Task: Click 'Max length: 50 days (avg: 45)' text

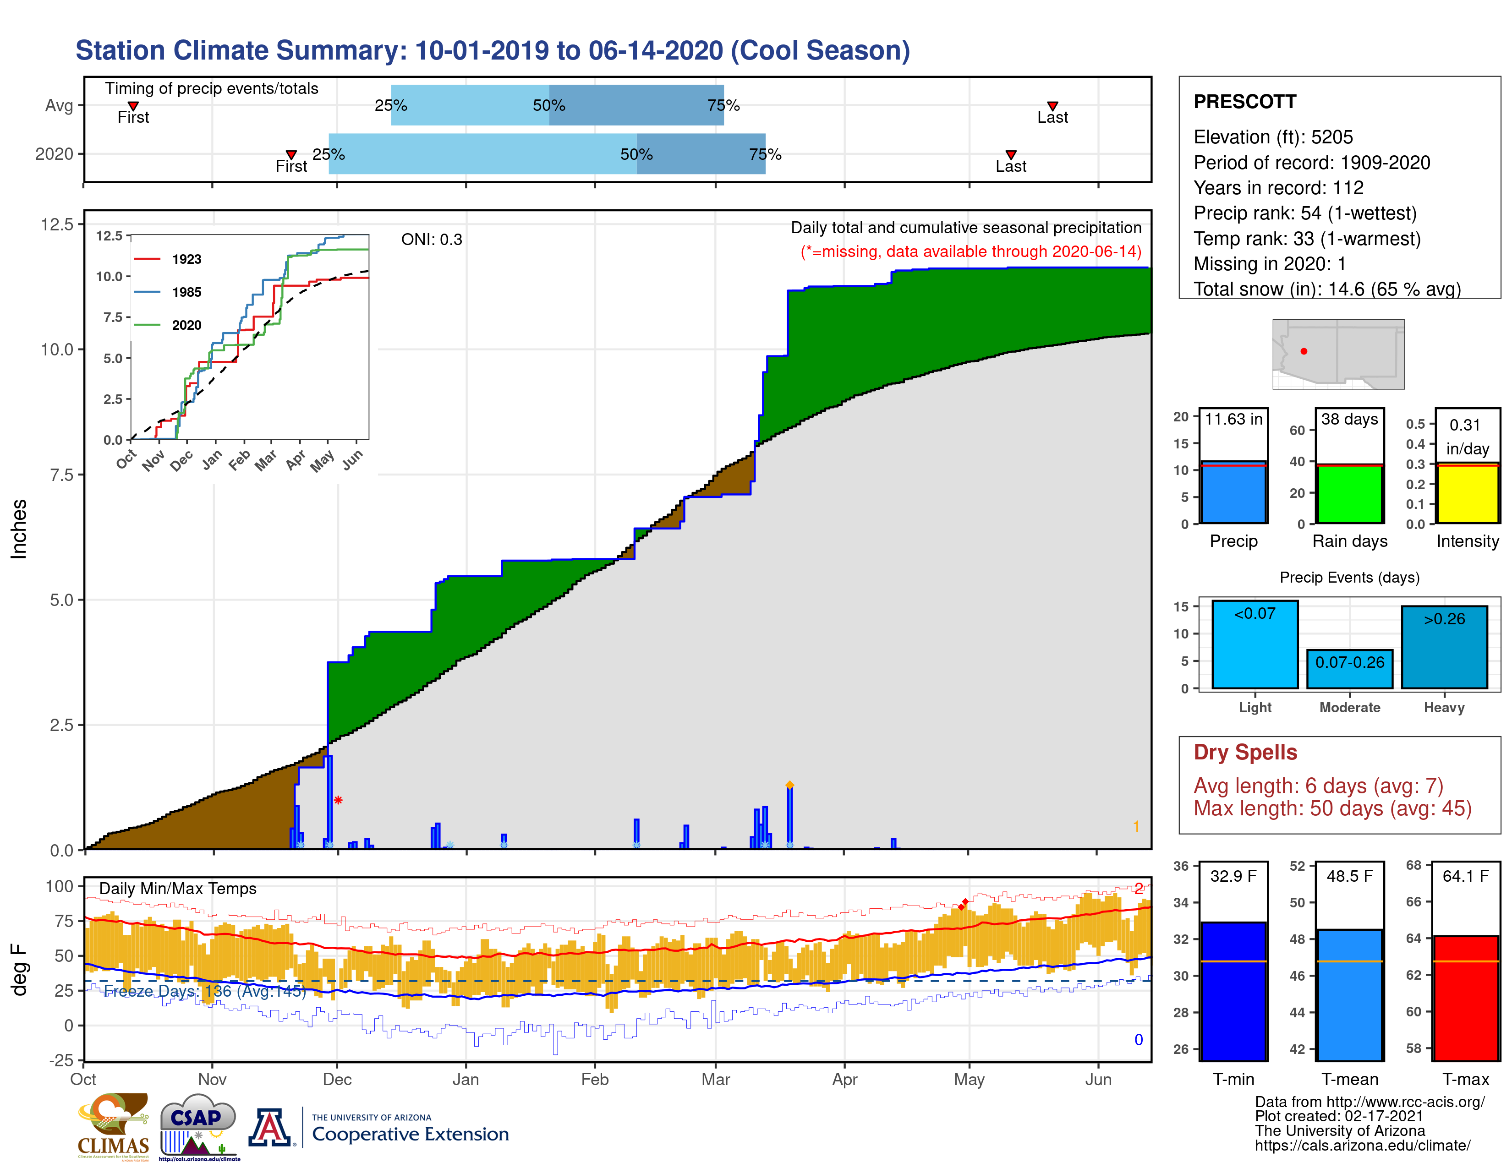Action: tap(1333, 808)
